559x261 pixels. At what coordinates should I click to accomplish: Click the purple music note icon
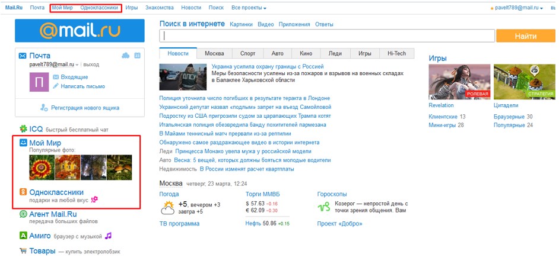108,236
